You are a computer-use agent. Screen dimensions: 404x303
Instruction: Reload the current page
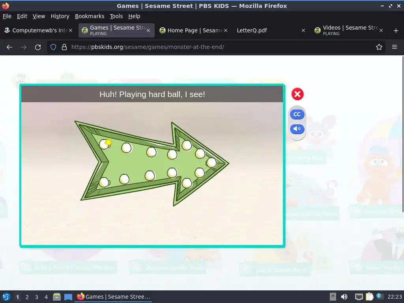(38, 47)
